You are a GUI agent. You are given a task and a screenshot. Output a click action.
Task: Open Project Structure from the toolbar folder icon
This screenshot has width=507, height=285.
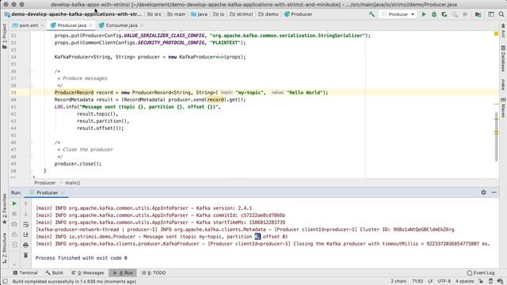(x=478, y=14)
